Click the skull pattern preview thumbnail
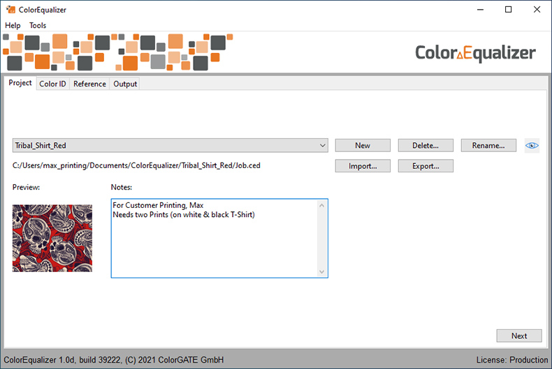552x369 pixels. coord(52,239)
